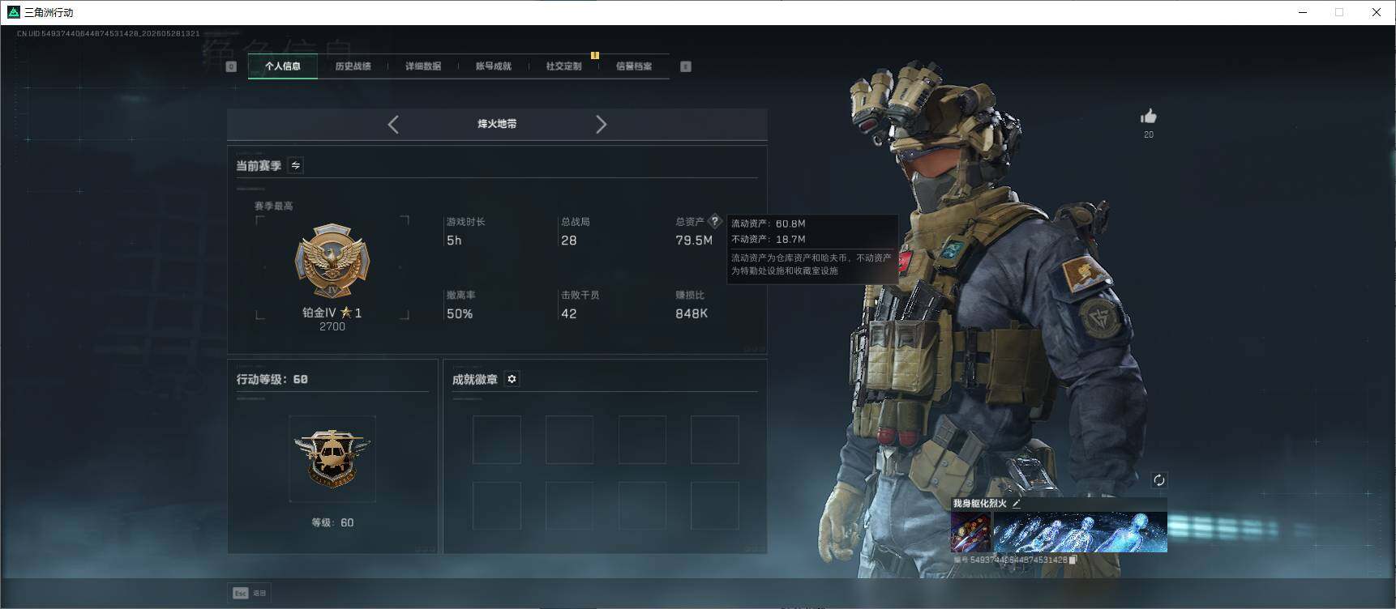This screenshot has width=1396, height=609.
Task: Click the 不动资产: 18.7M tooltip line
Action: pyautogui.click(x=769, y=239)
